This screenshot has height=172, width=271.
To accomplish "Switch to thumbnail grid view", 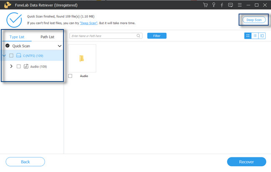I will [x=248, y=36].
